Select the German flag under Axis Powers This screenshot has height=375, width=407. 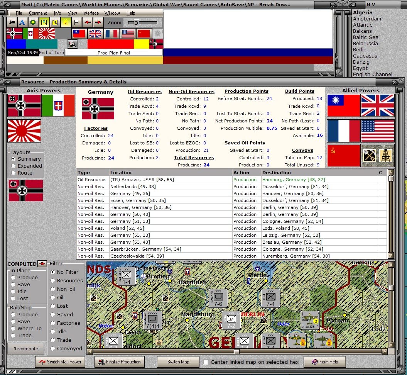coord(24,105)
